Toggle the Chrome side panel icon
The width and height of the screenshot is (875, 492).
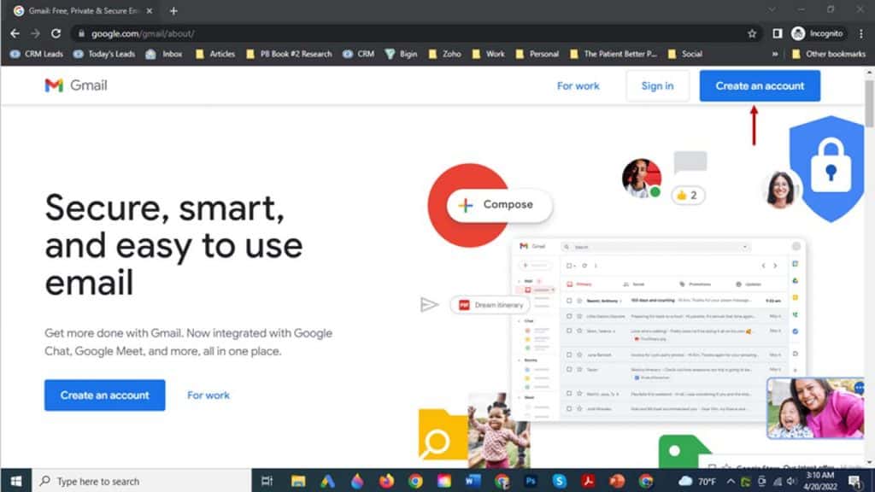pos(777,33)
